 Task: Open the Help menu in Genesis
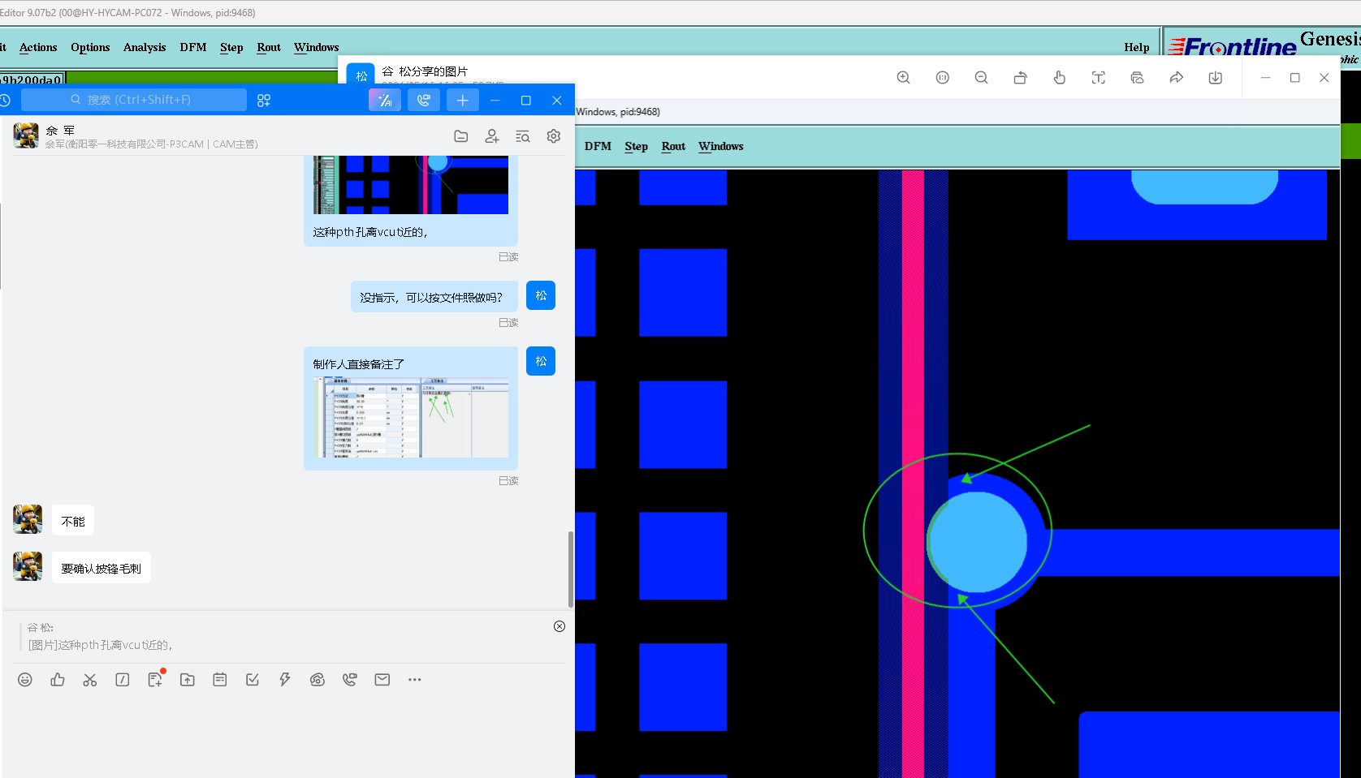pyautogui.click(x=1136, y=47)
